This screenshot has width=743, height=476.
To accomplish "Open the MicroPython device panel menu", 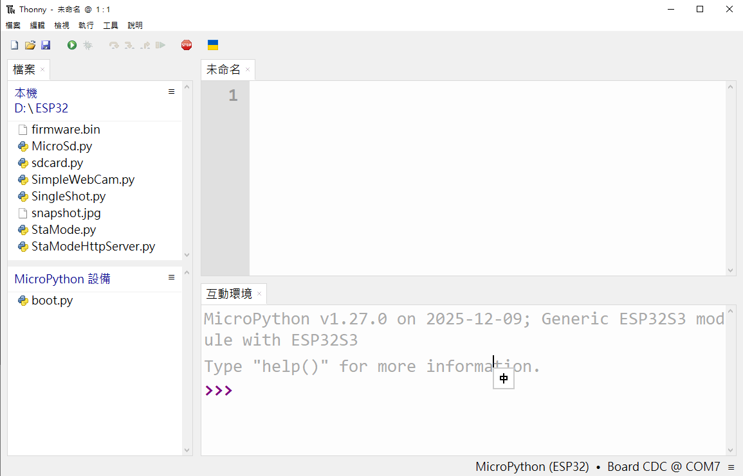I will (171, 278).
